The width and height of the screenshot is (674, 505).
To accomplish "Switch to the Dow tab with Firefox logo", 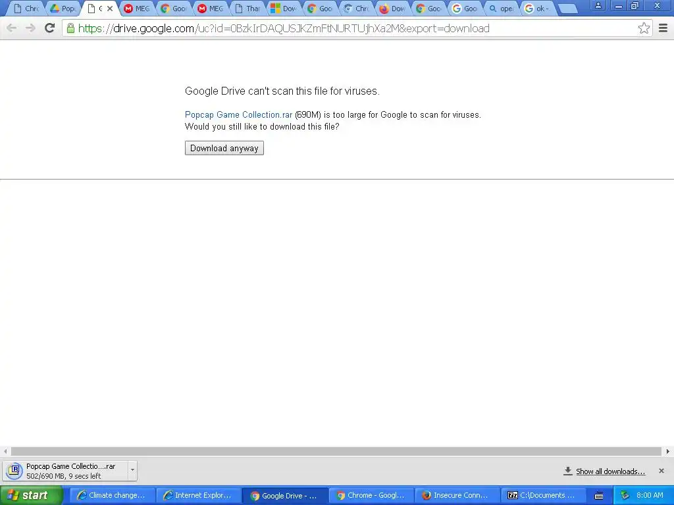I will coord(392,9).
